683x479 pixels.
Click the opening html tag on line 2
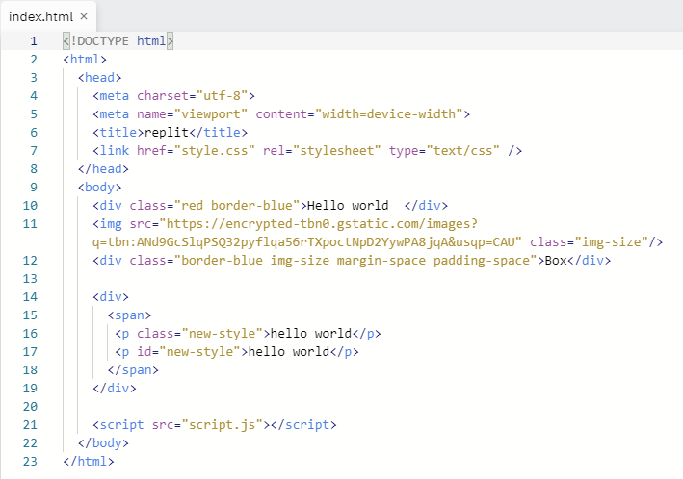pos(85,60)
